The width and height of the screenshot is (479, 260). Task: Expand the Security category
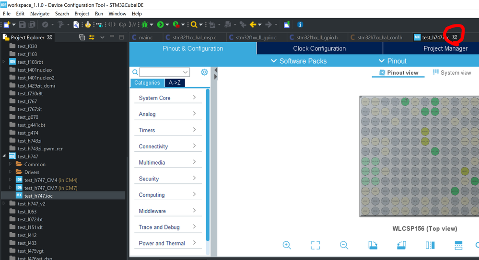[x=168, y=179]
